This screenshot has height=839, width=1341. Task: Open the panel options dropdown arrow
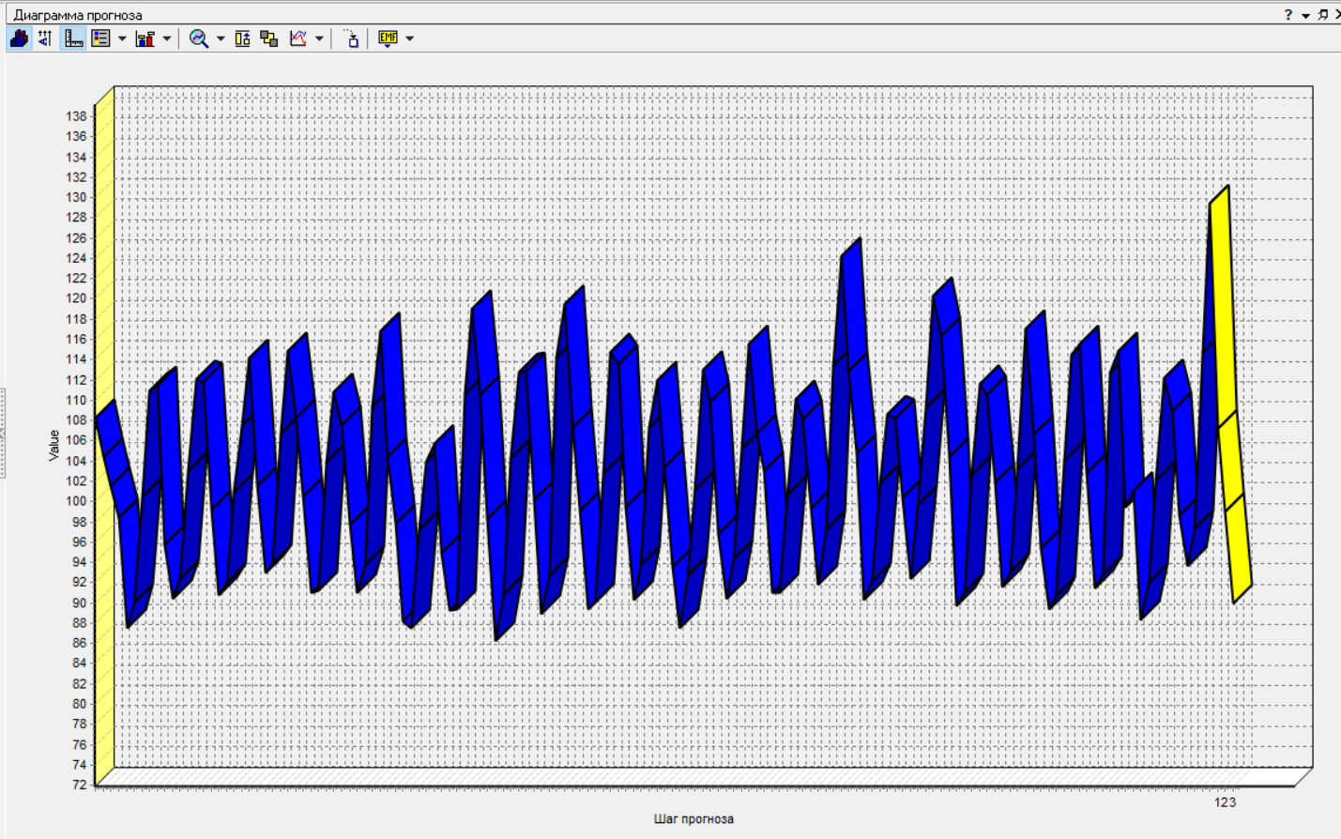(1305, 15)
